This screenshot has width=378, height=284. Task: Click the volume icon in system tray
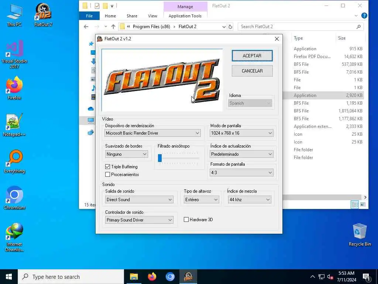[330, 277]
